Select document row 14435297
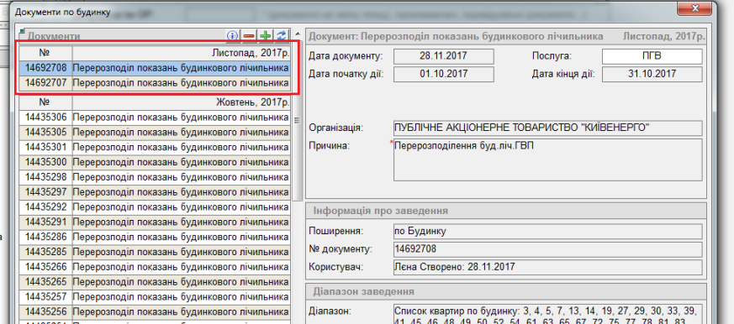Screen dimensions: 734x324 (154, 191)
